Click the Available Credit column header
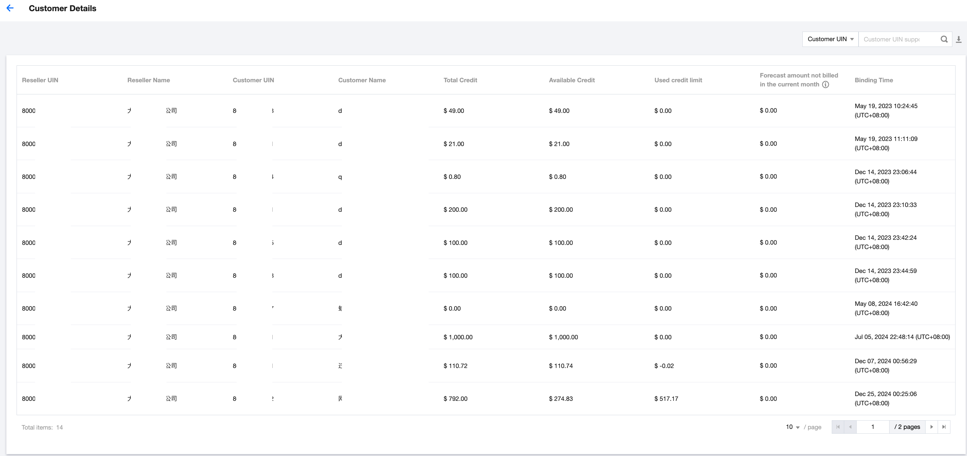 point(571,80)
